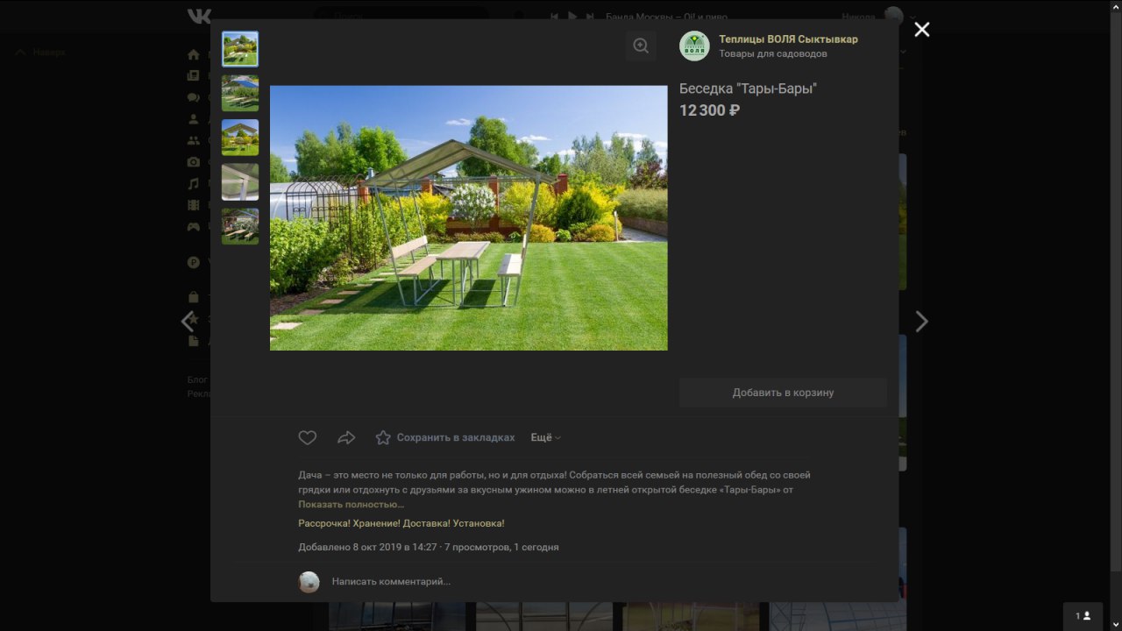Open the Блог footer link
Screen dimensions: 1122x631
(x=197, y=380)
